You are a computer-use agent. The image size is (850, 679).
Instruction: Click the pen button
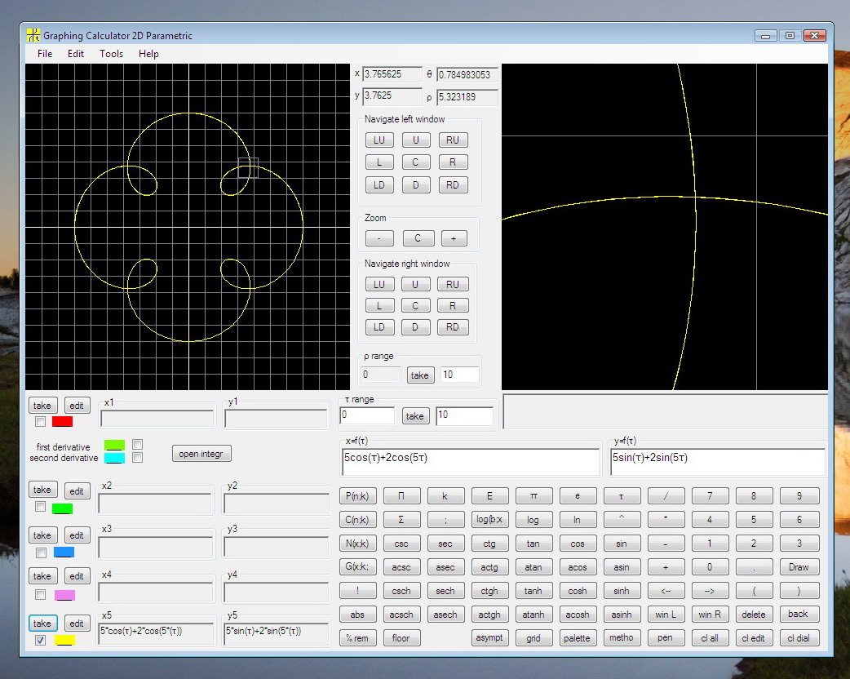tap(665, 637)
